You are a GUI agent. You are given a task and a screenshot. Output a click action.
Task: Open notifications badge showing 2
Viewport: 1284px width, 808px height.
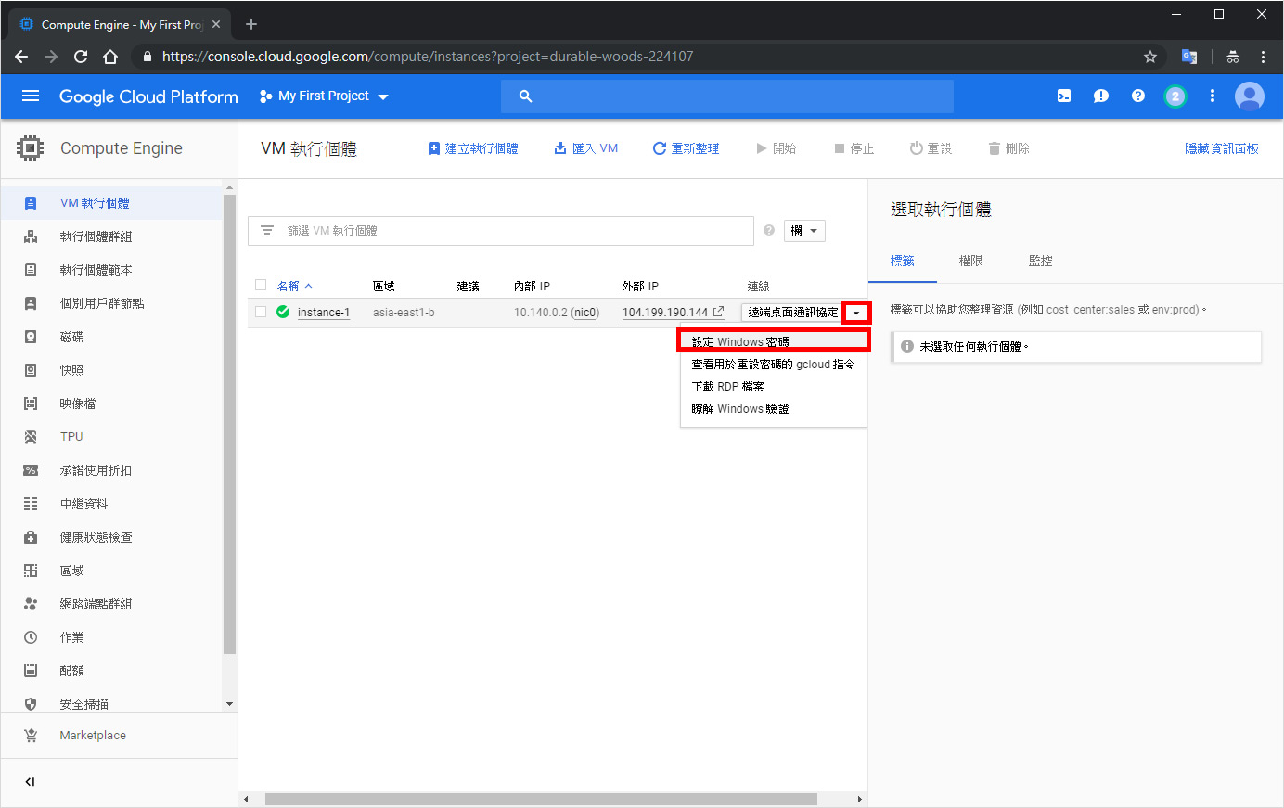point(1175,96)
